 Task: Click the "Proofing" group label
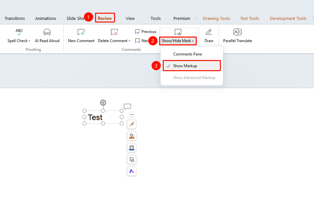tap(33, 50)
